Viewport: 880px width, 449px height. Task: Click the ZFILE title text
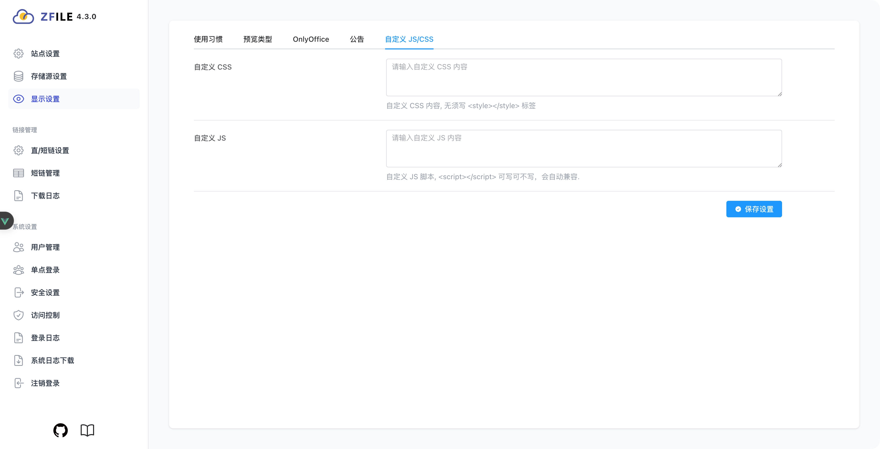(x=57, y=17)
